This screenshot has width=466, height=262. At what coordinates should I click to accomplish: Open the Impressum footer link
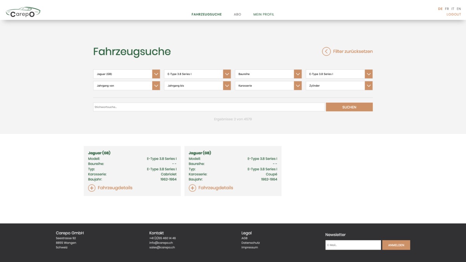click(x=250, y=247)
